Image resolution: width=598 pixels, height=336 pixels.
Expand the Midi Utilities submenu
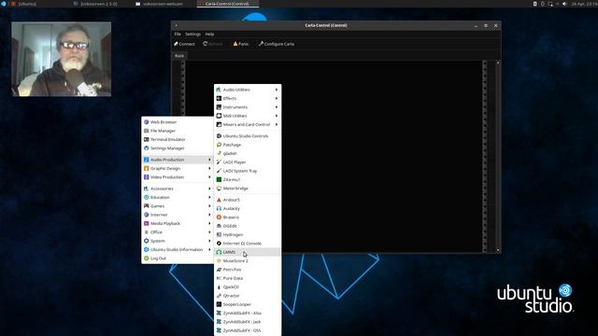tap(248, 116)
